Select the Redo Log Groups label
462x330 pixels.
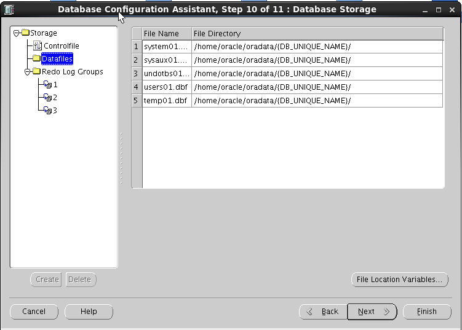click(x=73, y=71)
